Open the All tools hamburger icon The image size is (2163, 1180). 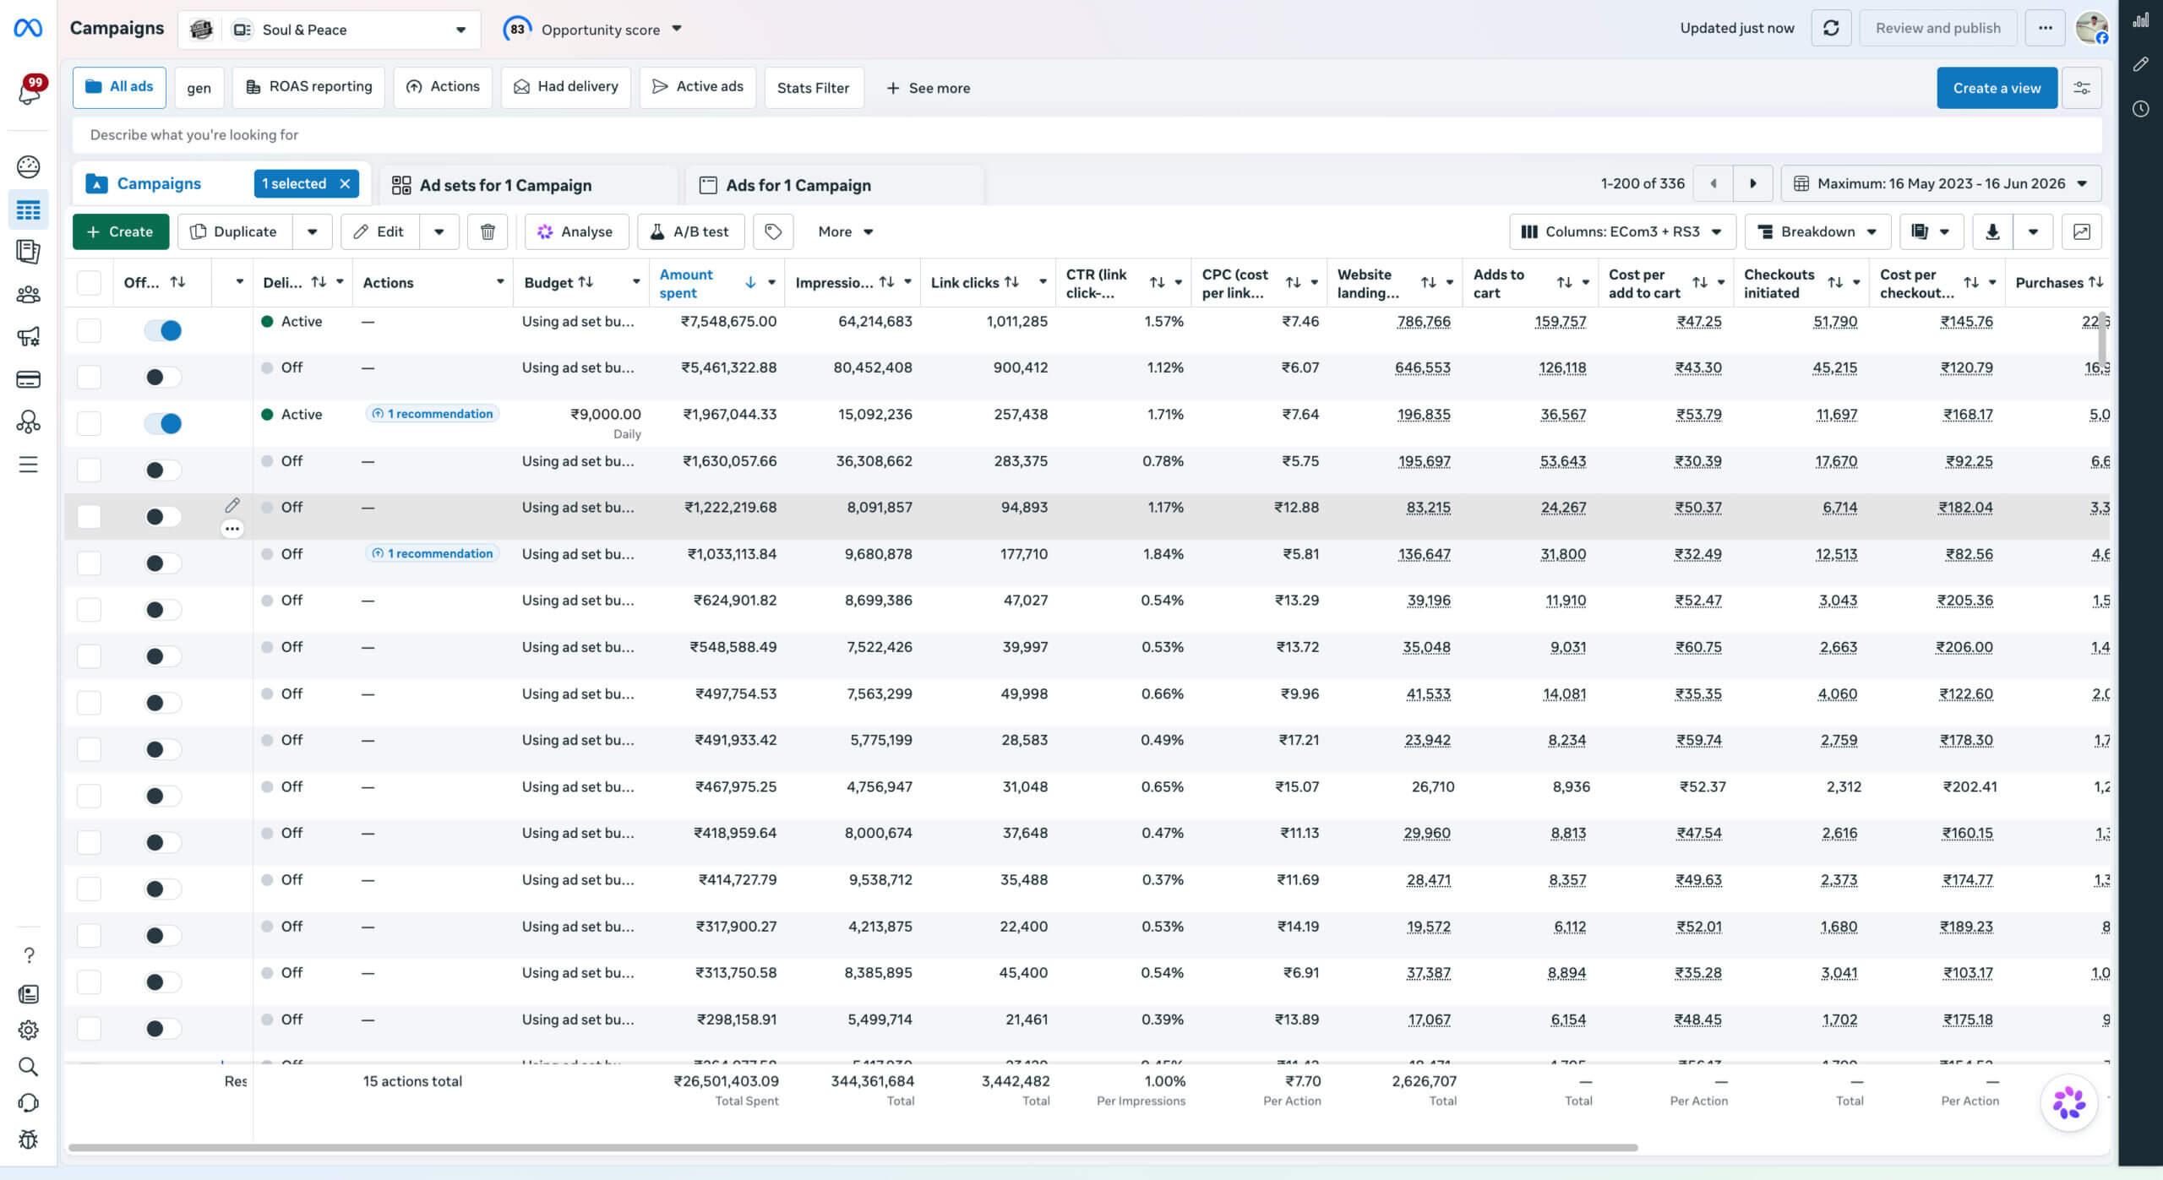point(28,465)
